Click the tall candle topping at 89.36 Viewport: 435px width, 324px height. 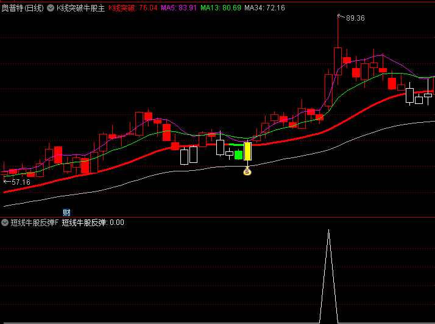point(338,61)
